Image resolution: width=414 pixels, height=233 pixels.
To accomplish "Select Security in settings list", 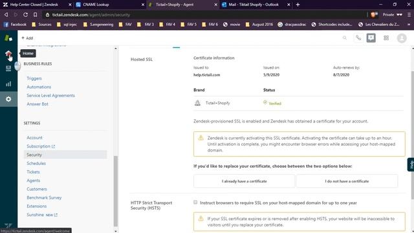I will (65, 155).
